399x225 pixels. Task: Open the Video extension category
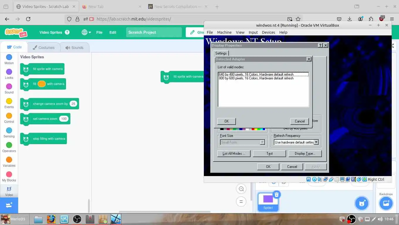click(9, 191)
